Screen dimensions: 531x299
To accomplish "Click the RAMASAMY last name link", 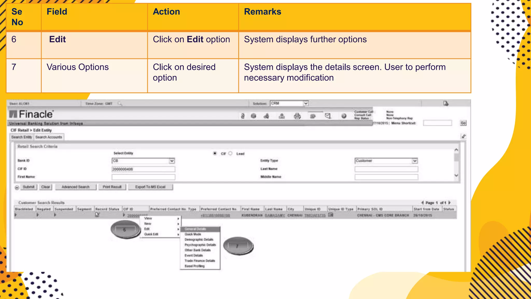I will [x=275, y=215].
